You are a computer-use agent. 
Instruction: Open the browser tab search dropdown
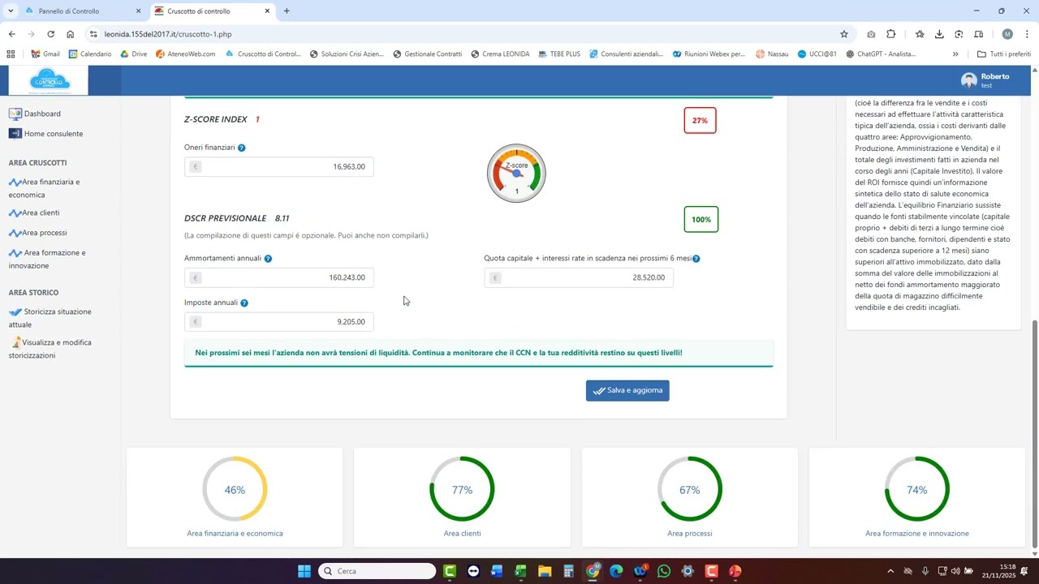pyautogui.click(x=11, y=11)
